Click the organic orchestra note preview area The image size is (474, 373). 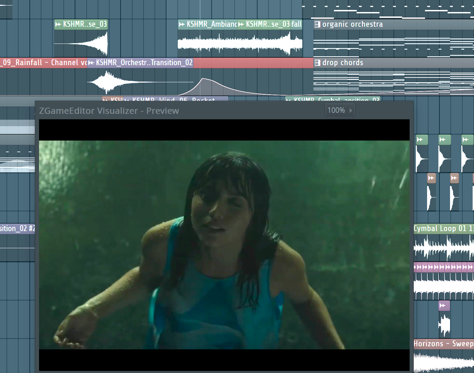394,44
